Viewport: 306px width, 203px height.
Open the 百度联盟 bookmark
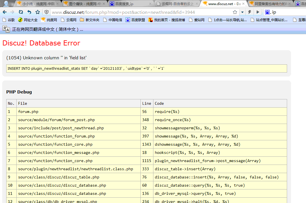(x=135, y=20)
